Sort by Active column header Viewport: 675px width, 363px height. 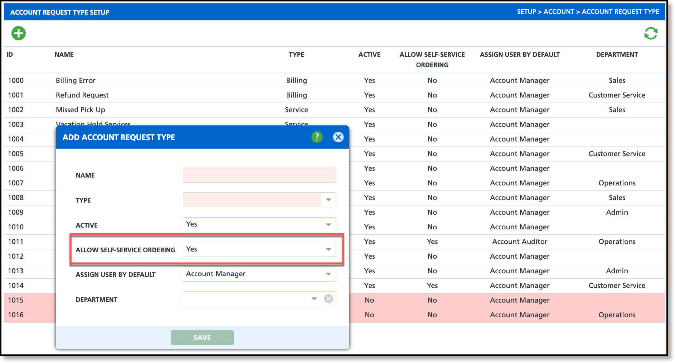coord(369,55)
